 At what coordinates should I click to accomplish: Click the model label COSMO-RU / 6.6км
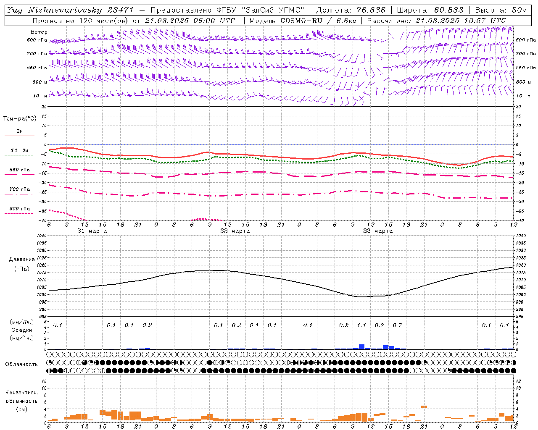[319, 21]
